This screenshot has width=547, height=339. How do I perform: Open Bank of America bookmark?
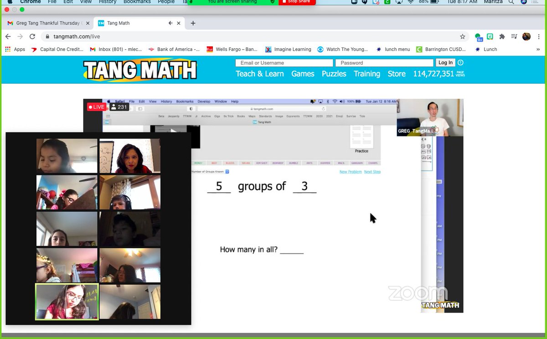tap(174, 49)
